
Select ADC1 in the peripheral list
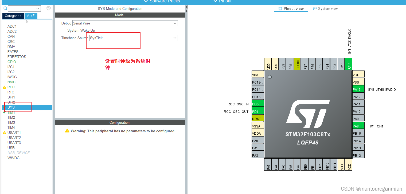tap(12, 26)
